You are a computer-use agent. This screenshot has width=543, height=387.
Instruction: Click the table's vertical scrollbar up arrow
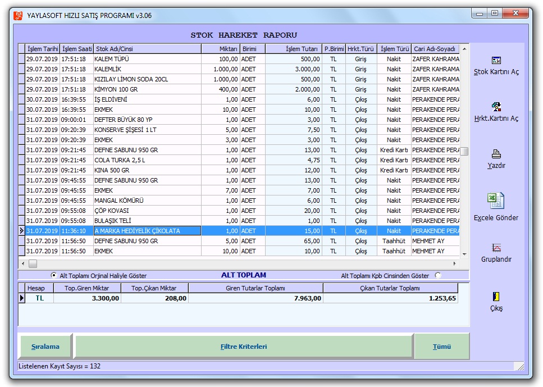click(464, 49)
